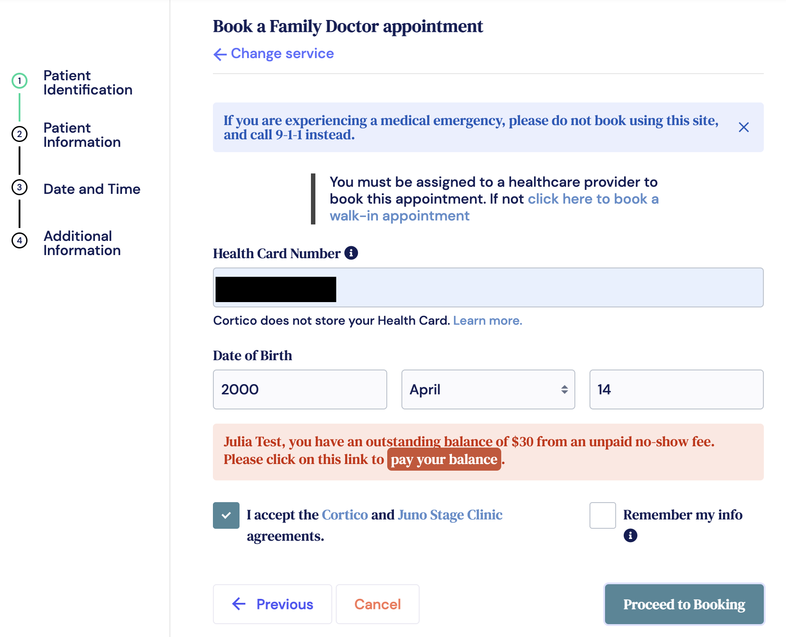Click the Cancel button

tap(377, 604)
